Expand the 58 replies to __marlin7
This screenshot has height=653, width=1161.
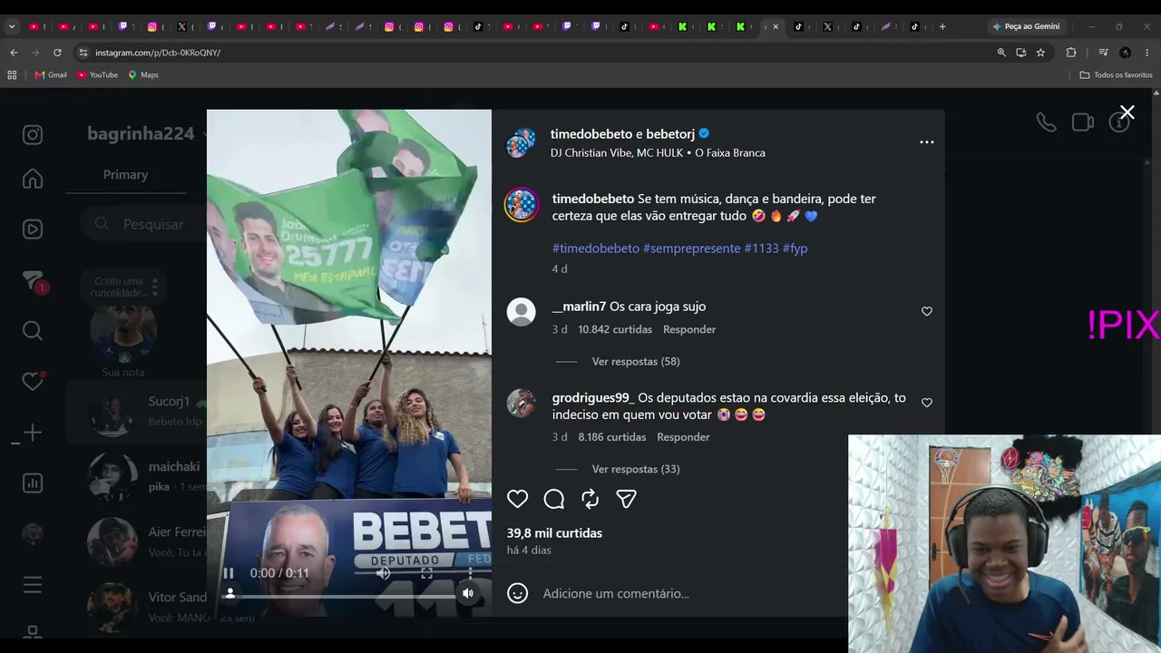coord(636,362)
